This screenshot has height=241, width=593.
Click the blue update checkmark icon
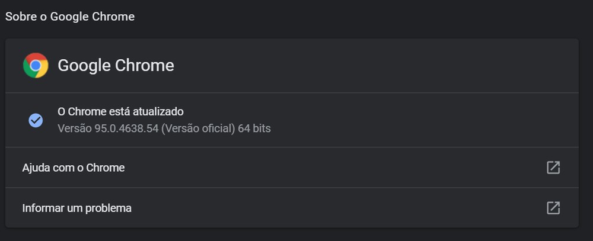36,120
